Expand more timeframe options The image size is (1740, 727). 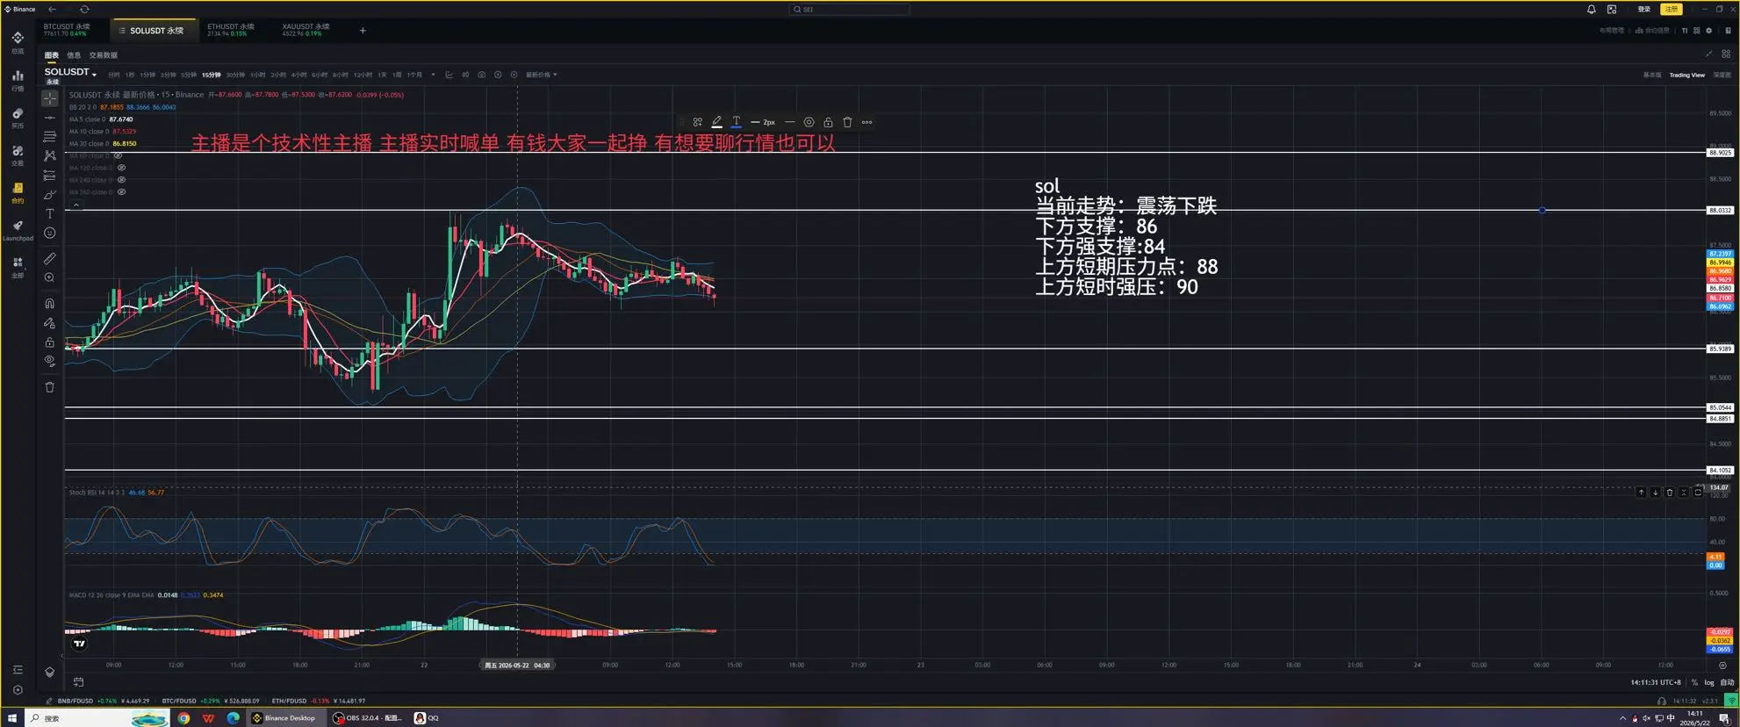pyautogui.click(x=433, y=75)
